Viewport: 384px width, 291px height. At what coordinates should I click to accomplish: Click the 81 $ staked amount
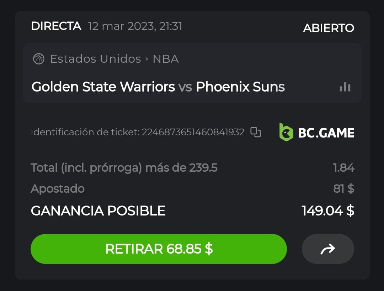(x=343, y=189)
